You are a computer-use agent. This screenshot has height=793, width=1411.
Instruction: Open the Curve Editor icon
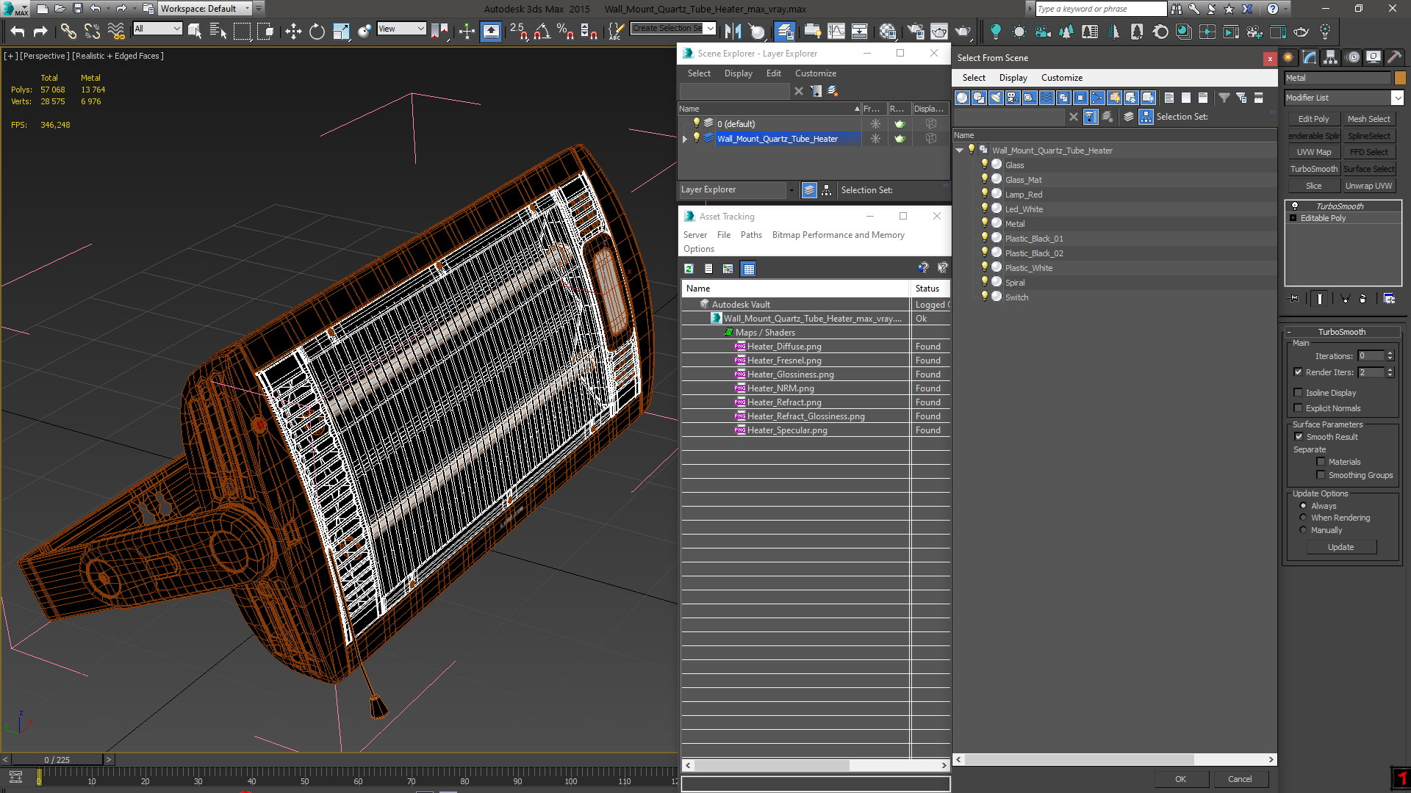(x=836, y=31)
